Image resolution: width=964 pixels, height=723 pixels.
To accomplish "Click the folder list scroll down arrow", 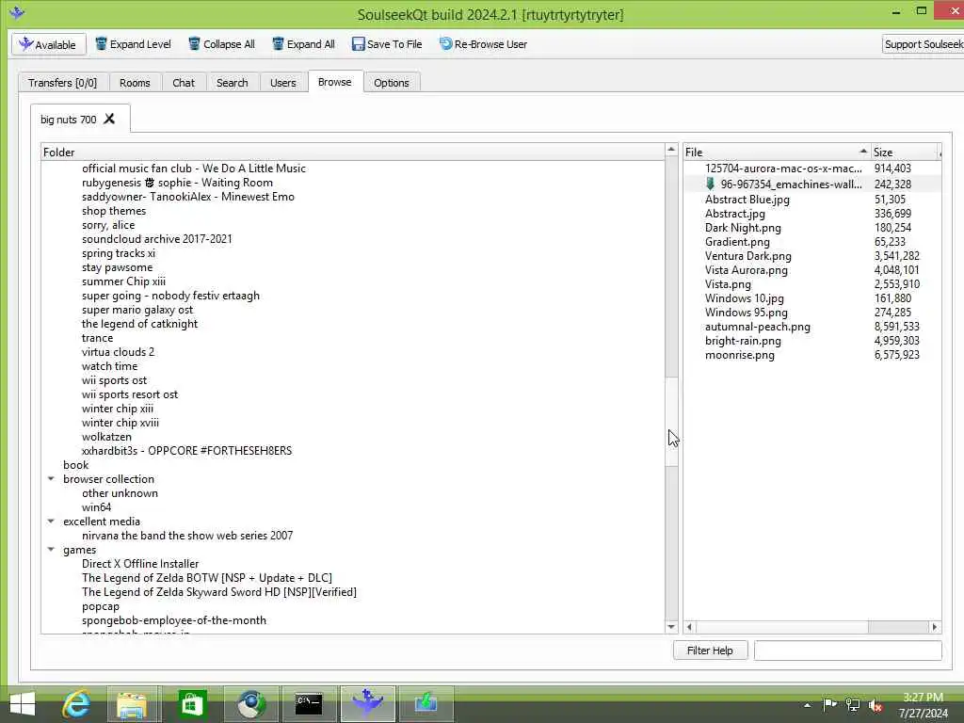I will [671, 627].
